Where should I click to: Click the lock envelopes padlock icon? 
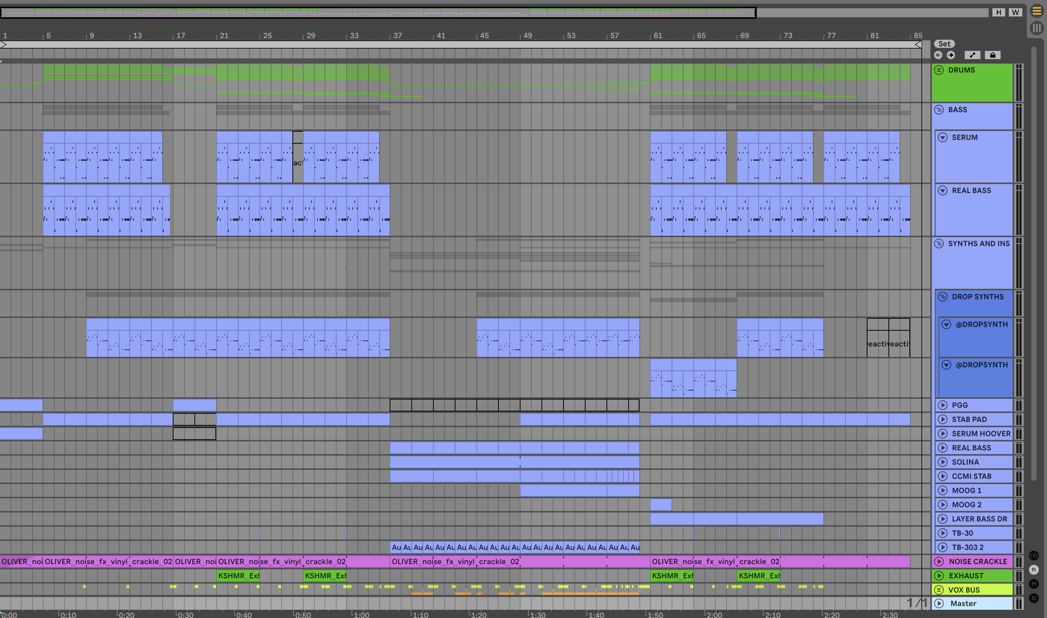(992, 55)
